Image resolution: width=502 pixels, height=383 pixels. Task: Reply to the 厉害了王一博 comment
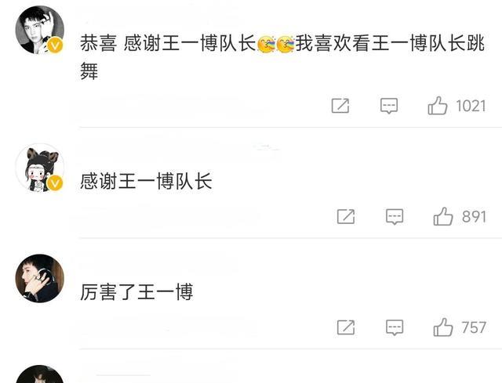[395, 327]
